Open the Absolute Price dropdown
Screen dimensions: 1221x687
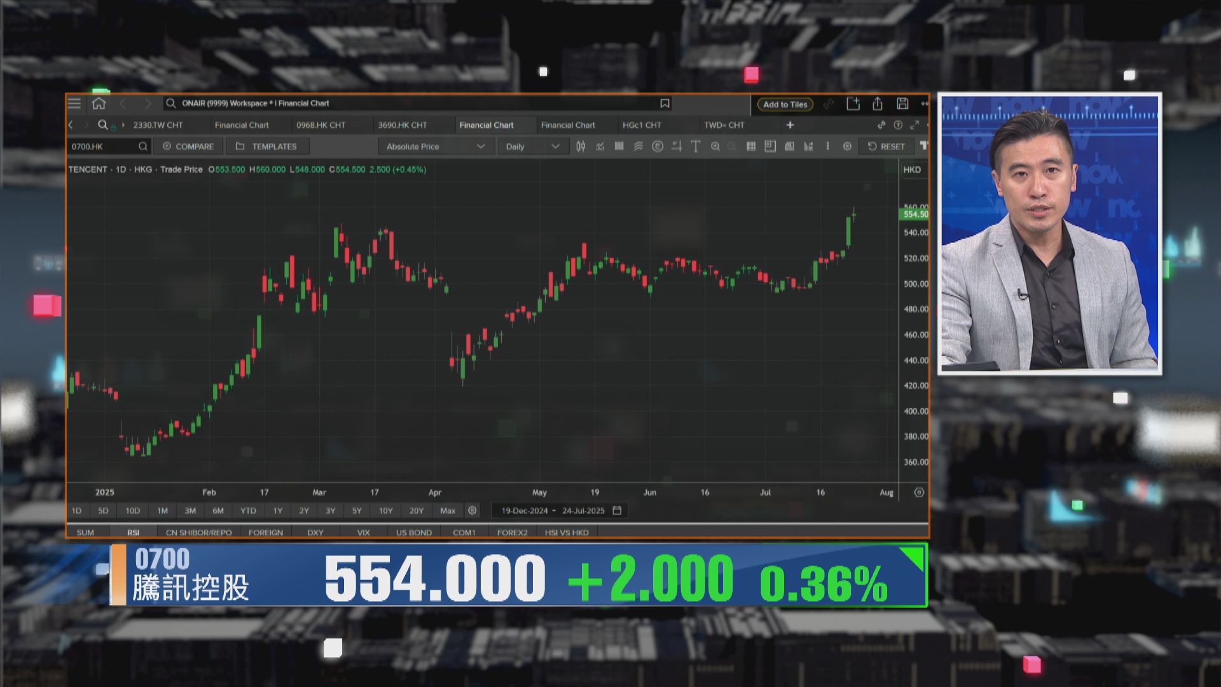[x=436, y=146]
